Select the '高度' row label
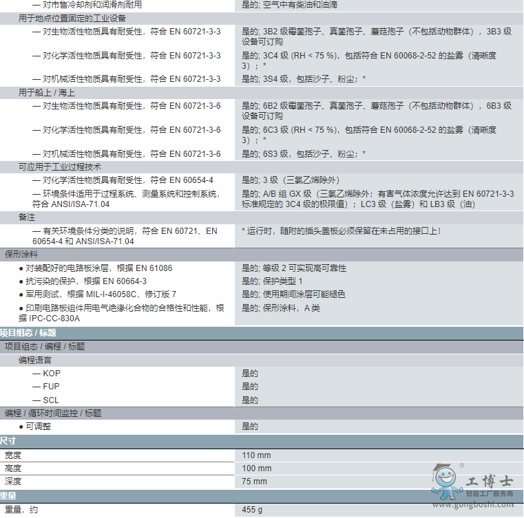 click(x=13, y=468)
